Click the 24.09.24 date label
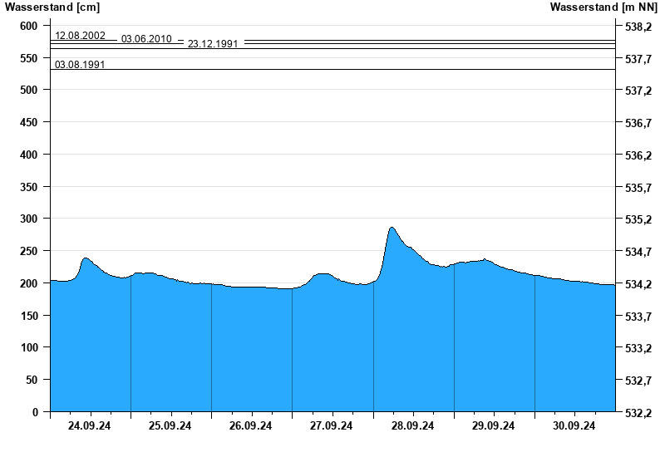This screenshot has width=665, height=457. [x=90, y=425]
